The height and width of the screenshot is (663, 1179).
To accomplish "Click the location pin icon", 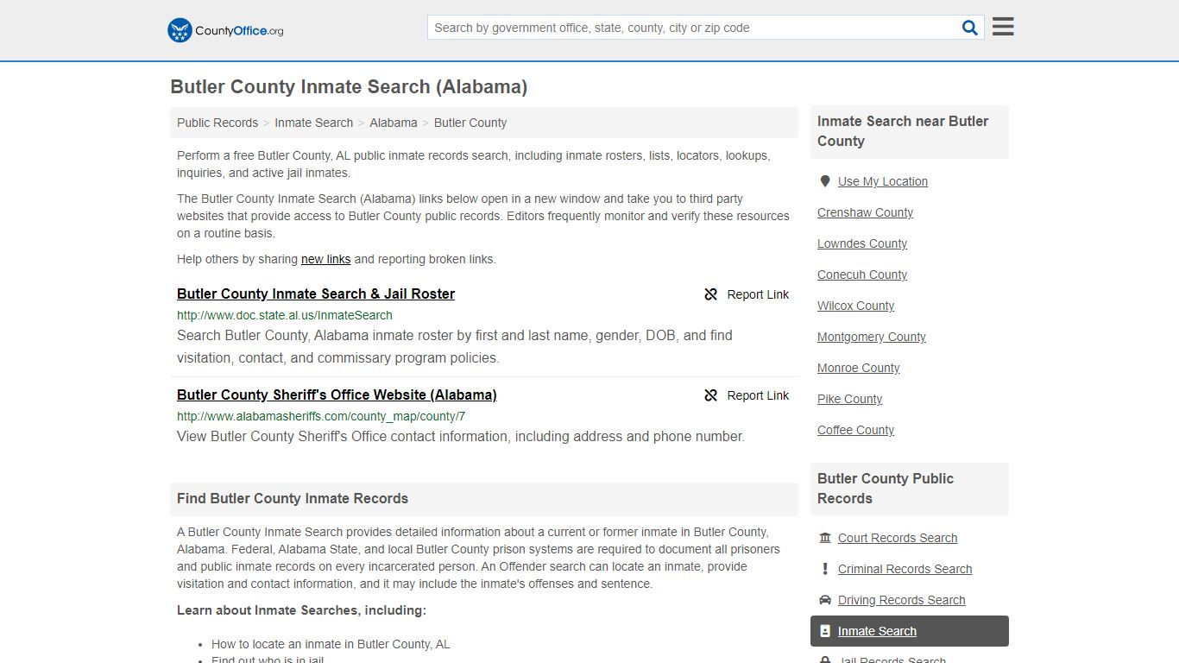I will click(x=825, y=181).
